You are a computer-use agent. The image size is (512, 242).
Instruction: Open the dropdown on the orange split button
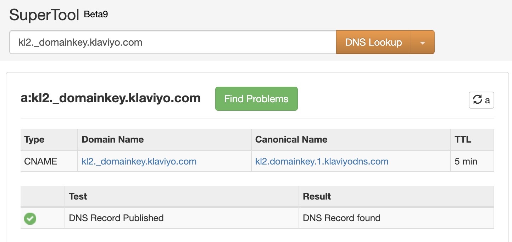point(422,42)
